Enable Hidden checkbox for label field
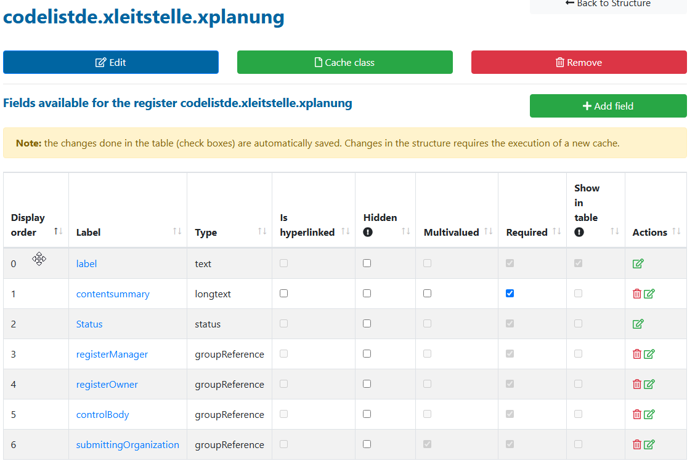Viewport: 695px width, 461px height. pyautogui.click(x=367, y=263)
